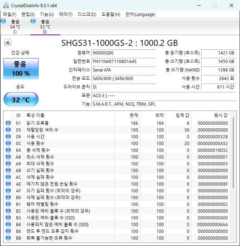Click status circle of attribute 05 재할당된 섹터 수
This screenshot has width=240, height=246.
click(x=8, y=130)
